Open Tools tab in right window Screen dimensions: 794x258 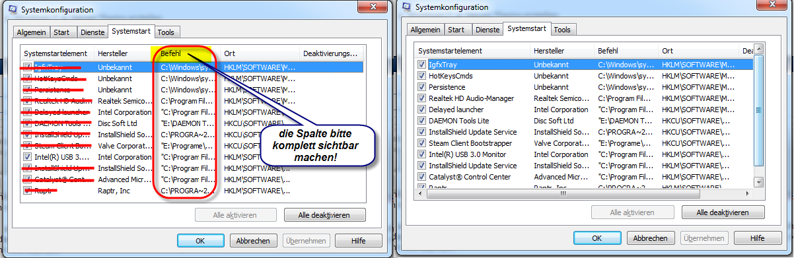[562, 30]
